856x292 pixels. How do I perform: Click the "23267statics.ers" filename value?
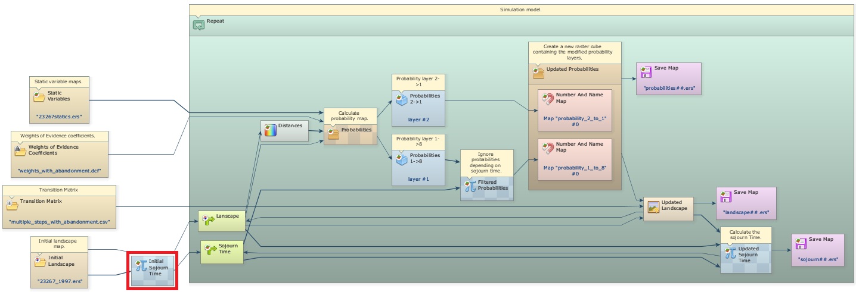tap(59, 117)
